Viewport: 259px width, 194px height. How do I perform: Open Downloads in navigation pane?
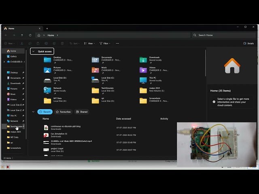(13, 83)
